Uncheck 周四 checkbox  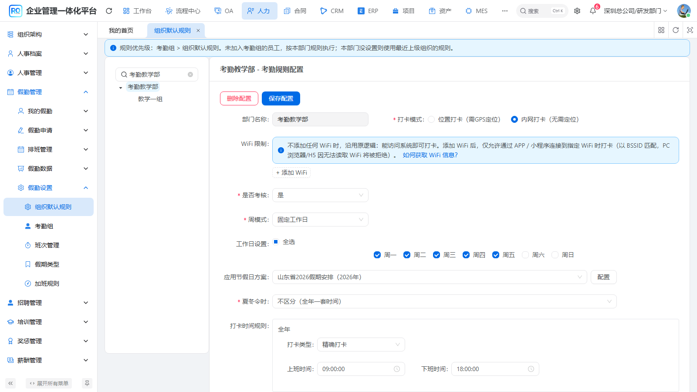point(466,255)
